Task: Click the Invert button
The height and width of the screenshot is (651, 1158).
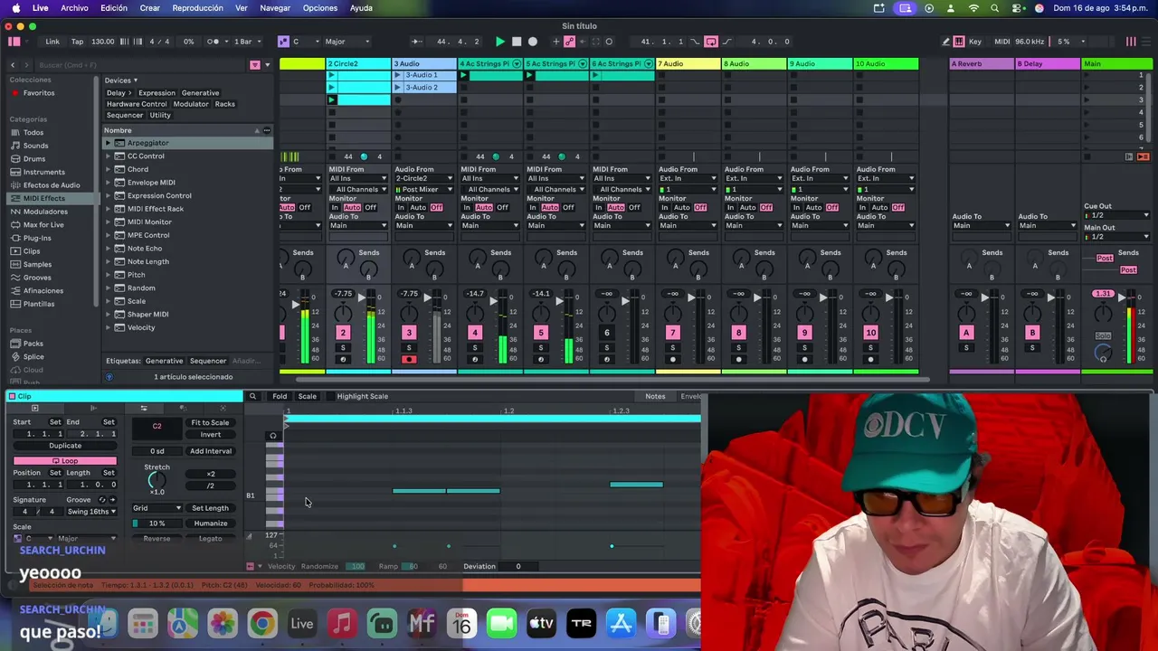Action: click(x=210, y=435)
